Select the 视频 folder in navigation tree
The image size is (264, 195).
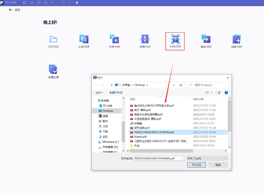[x=104, y=116]
